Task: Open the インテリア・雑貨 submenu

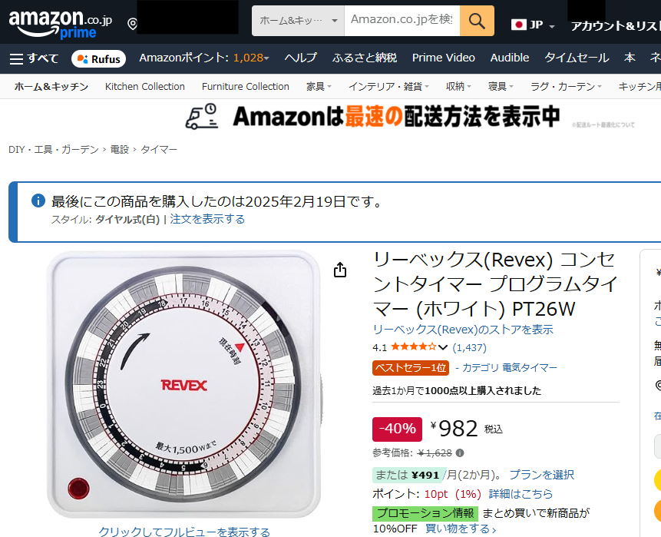Action: (388, 87)
